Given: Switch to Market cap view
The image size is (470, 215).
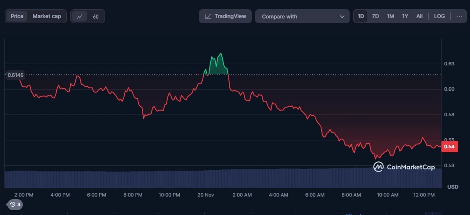Looking at the screenshot, I should (47, 16).
